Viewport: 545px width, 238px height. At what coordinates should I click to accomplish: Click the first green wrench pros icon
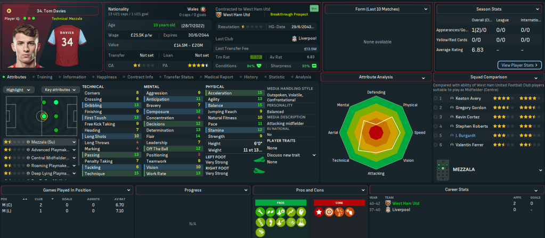261,212
